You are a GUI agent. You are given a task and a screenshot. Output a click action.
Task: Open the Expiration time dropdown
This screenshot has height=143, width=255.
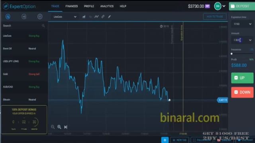(242, 24)
